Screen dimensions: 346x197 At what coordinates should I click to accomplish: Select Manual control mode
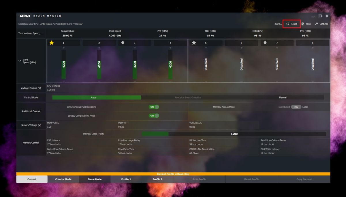click(283, 97)
